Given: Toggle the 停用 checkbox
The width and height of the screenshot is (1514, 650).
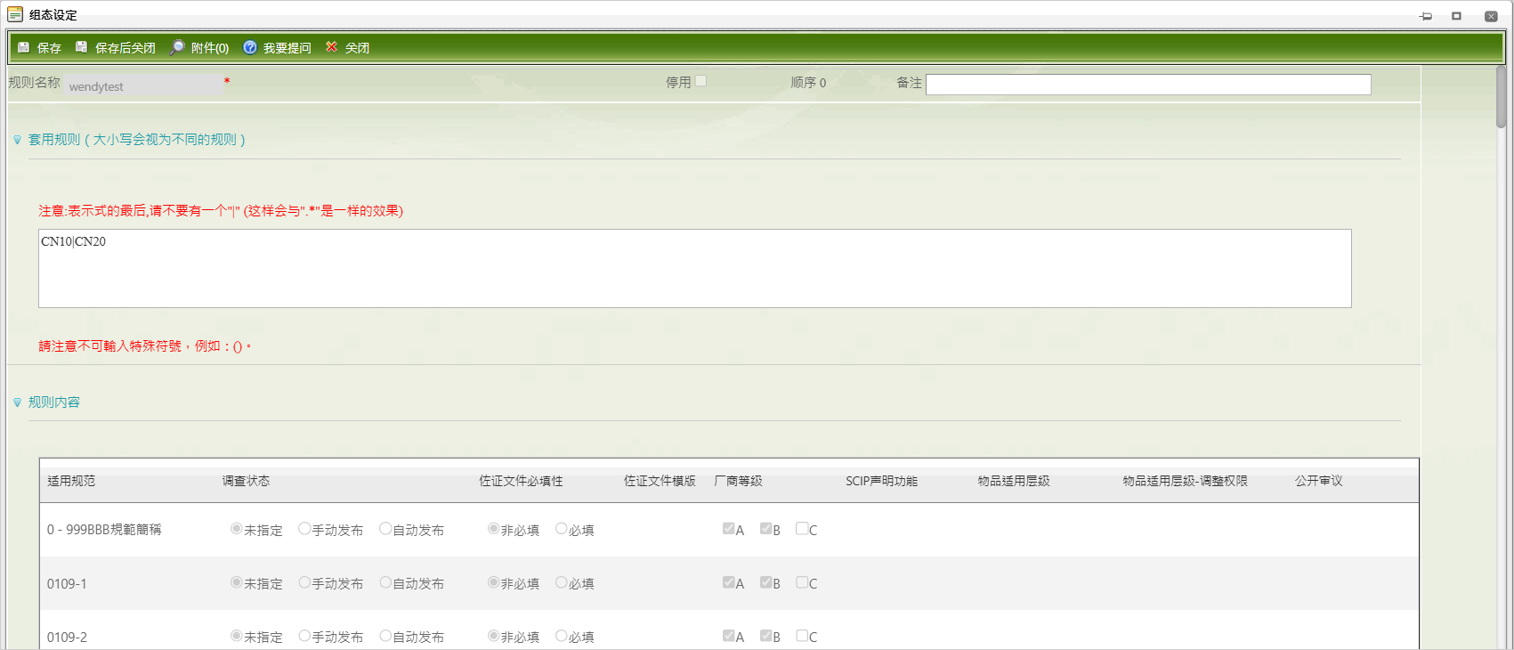Looking at the screenshot, I should (x=701, y=81).
